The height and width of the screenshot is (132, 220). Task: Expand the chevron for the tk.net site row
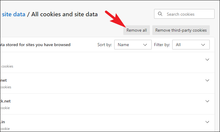pyautogui.click(x=207, y=101)
